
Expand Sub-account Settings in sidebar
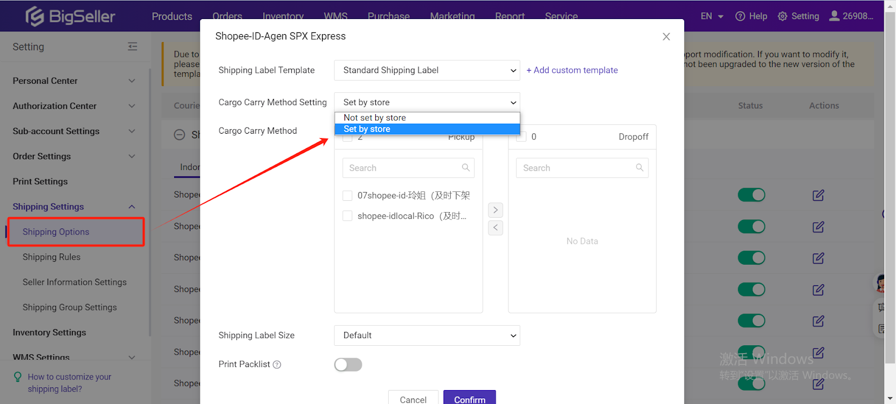tap(74, 131)
